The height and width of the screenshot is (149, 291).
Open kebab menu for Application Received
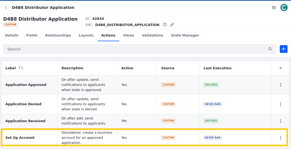280,121
